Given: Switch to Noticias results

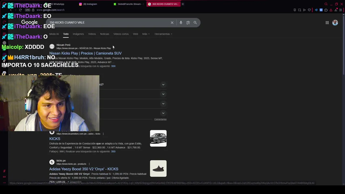Looking at the screenshot, I should click(105, 34).
